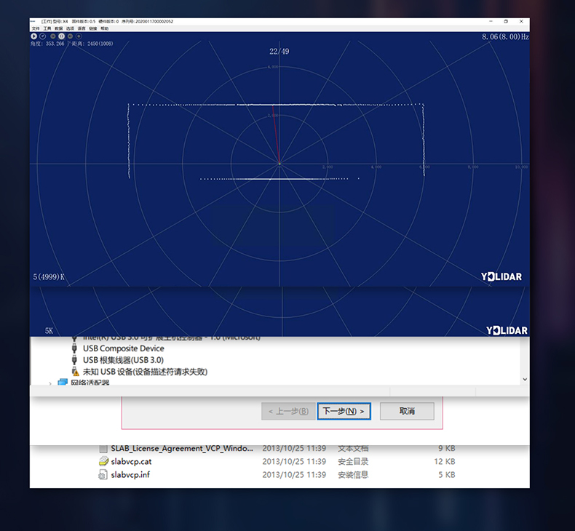This screenshot has height=531, width=575.
Task: Open the 数据 menu
Action: click(59, 28)
